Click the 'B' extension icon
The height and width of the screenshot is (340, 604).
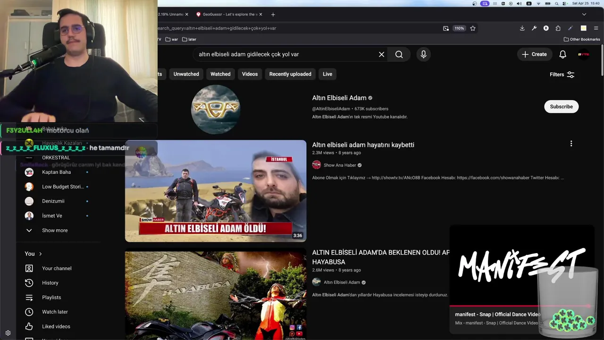[546, 28]
